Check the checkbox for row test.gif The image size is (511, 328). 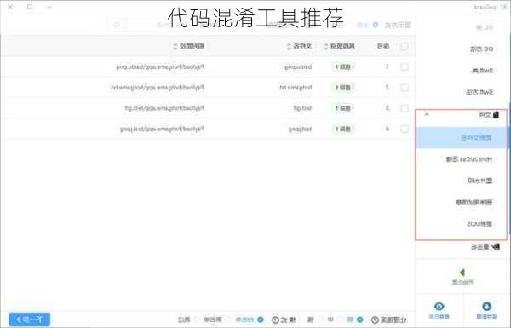[x=405, y=108]
